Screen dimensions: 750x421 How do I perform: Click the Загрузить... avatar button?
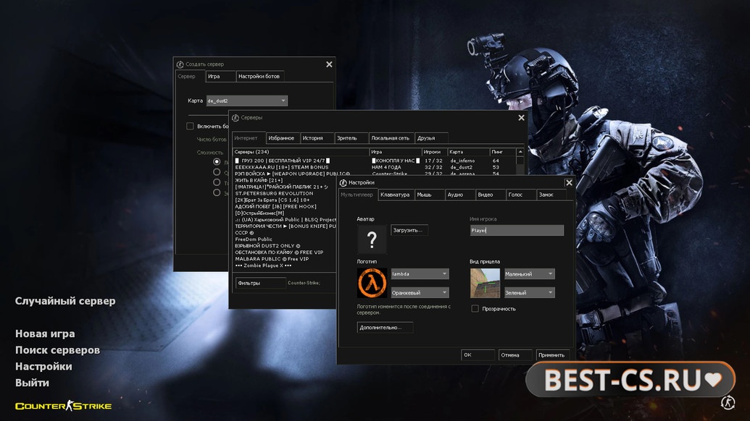coord(409,230)
